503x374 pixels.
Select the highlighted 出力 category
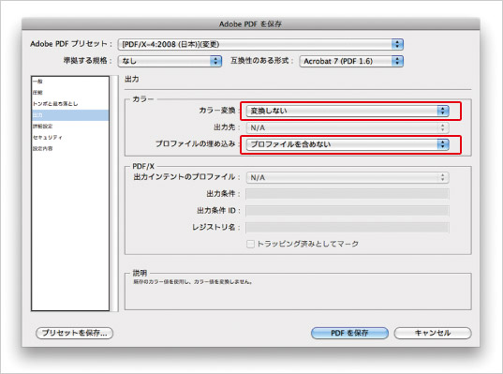(x=70, y=115)
